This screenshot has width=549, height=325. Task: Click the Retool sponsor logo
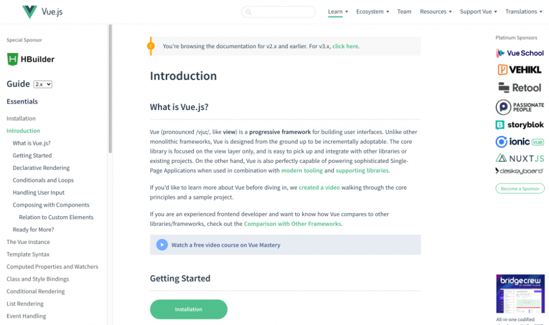click(x=520, y=87)
